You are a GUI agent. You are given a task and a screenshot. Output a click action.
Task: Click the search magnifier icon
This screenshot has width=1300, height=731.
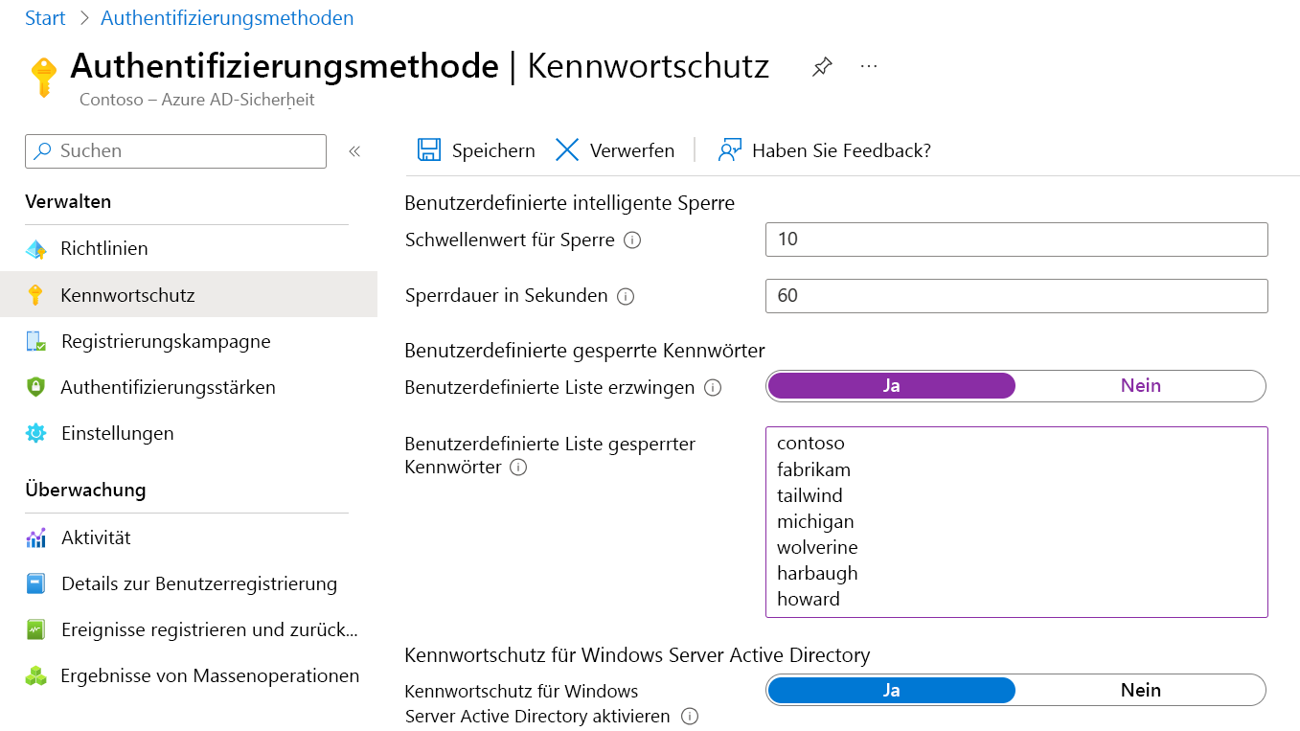click(43, 150)
